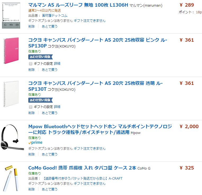Open the Maruman A5 loose leaf title link

click(x=78, y=5)
